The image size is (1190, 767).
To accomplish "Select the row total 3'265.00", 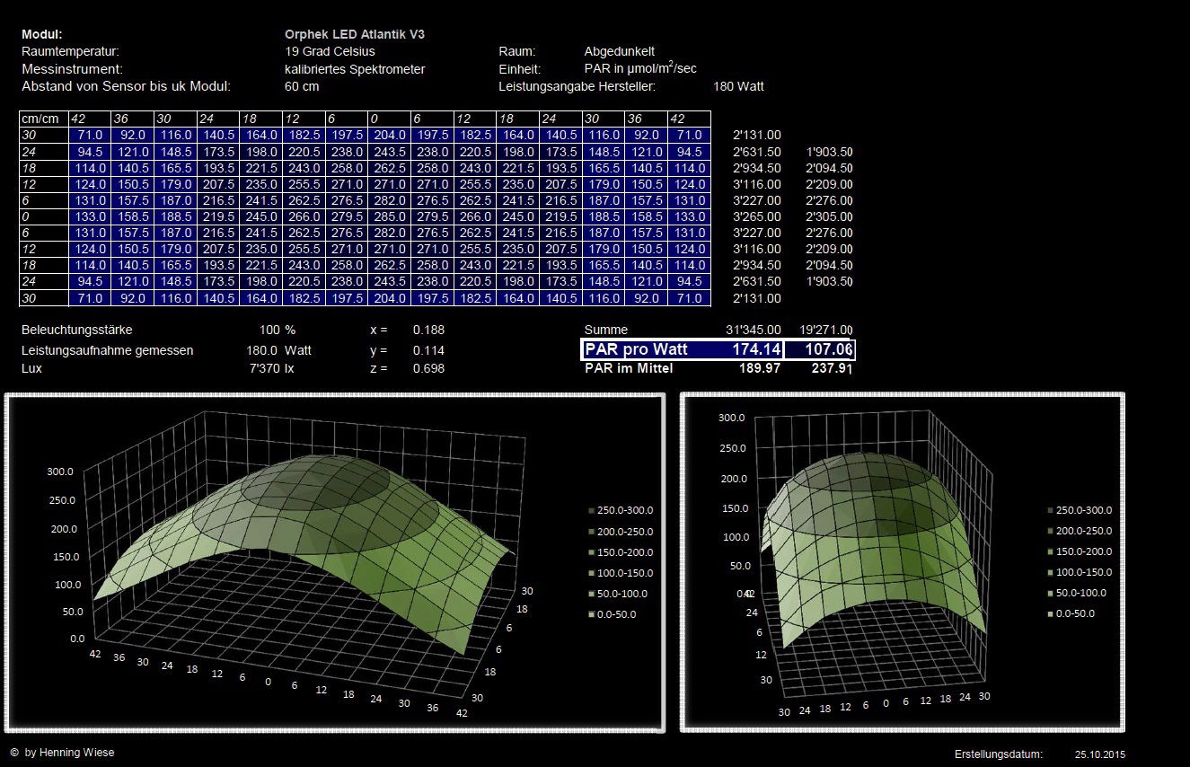I will click(757, 216).
